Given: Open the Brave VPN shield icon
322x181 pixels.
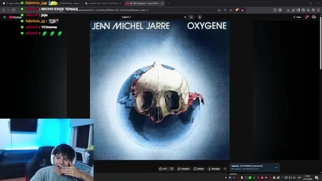Looking at the screenshot, I should click(313, 10).
